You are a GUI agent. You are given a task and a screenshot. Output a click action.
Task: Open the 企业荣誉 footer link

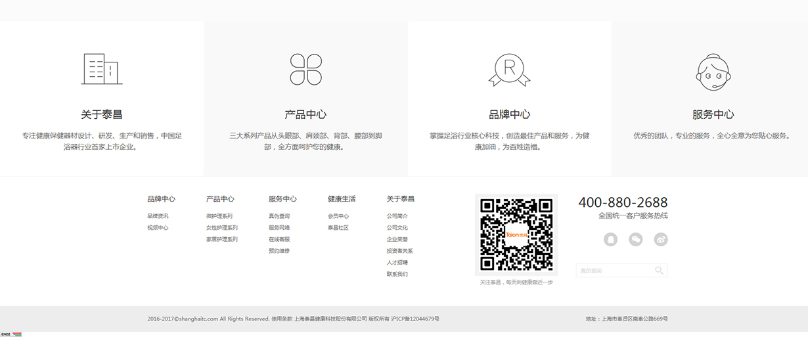(397, 240)
